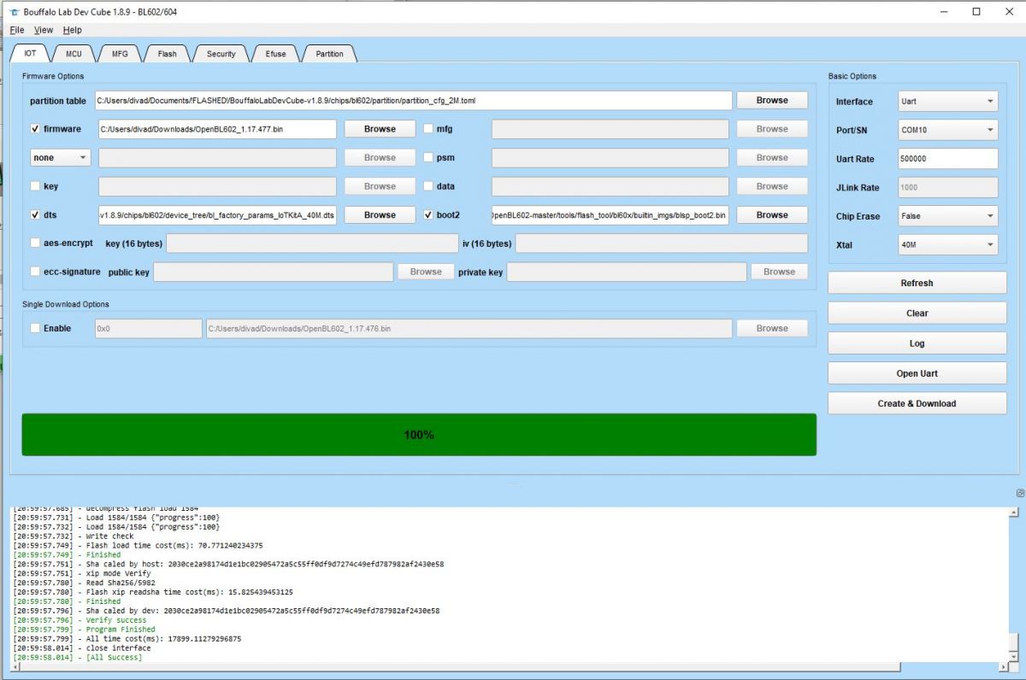Click Browse in Single Download Options

click(772, 328)
